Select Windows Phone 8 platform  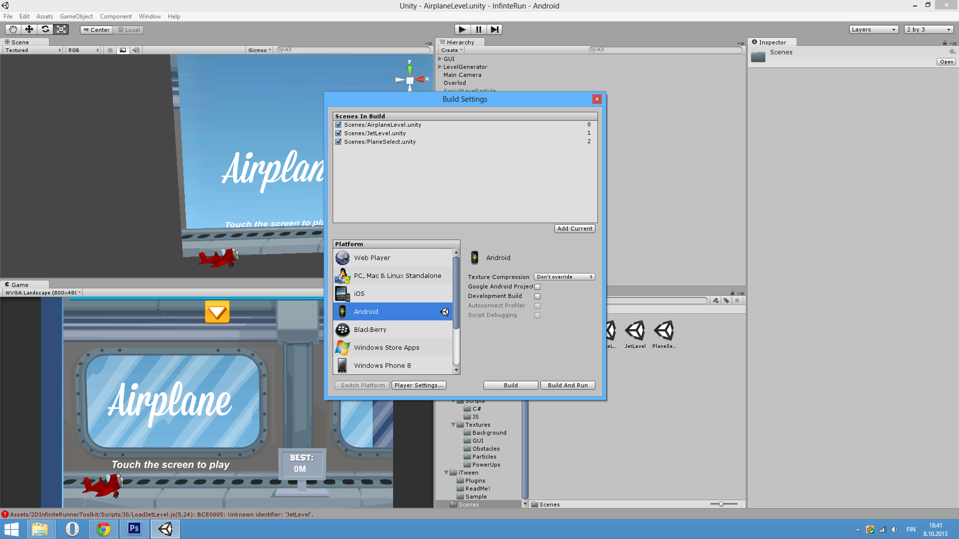click(393, 365)
